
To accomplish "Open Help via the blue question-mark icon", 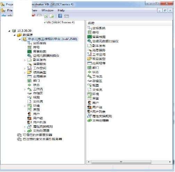I will 60,16.
